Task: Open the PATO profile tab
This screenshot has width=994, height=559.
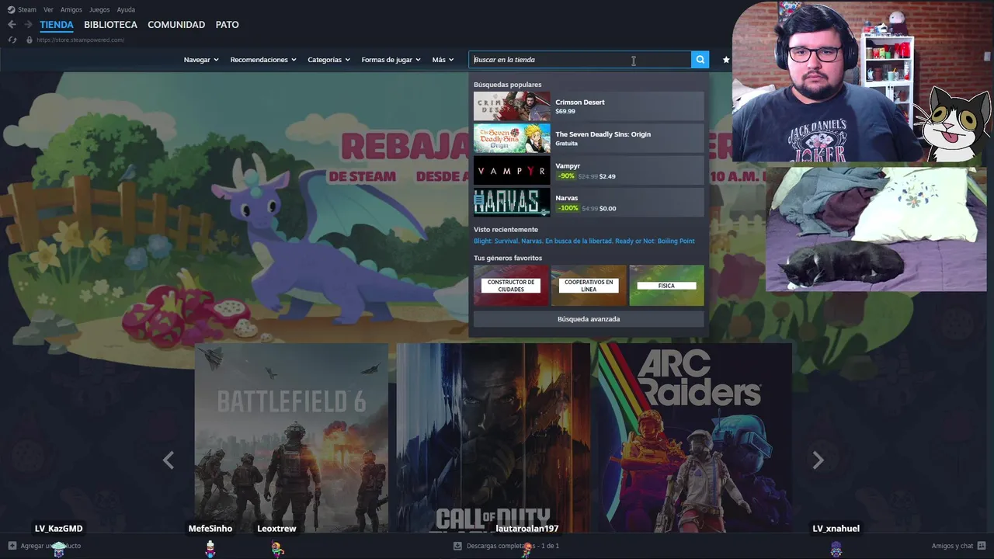Action: coord(227,25)
